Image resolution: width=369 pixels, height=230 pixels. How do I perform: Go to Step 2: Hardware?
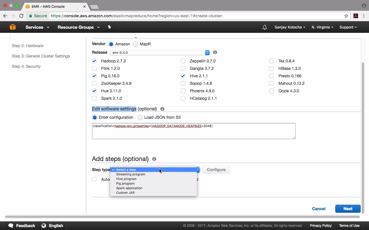[28, 46]
